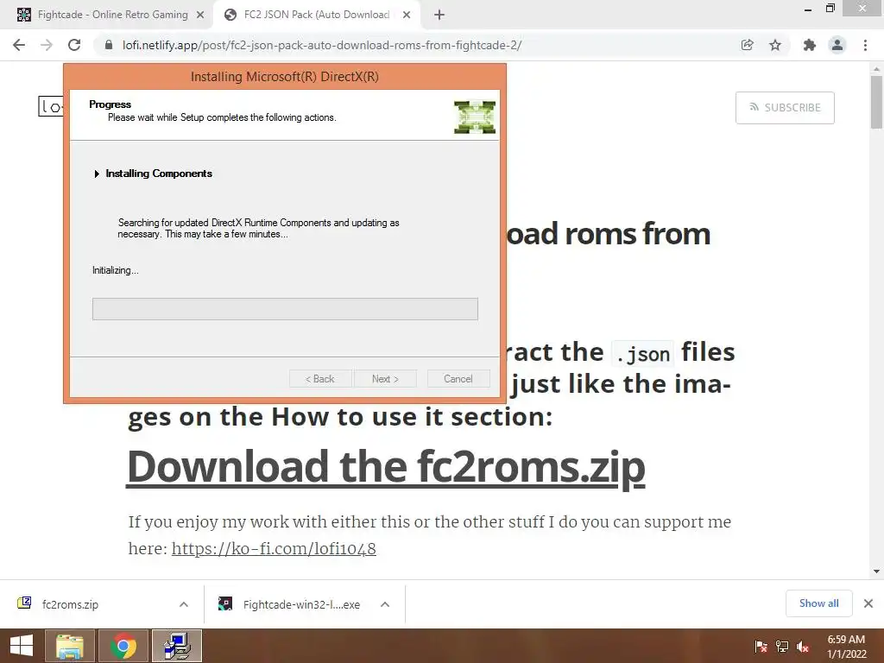884x663 pixels.
Task: Share this page via the share icon
Action: pos(747,45)
